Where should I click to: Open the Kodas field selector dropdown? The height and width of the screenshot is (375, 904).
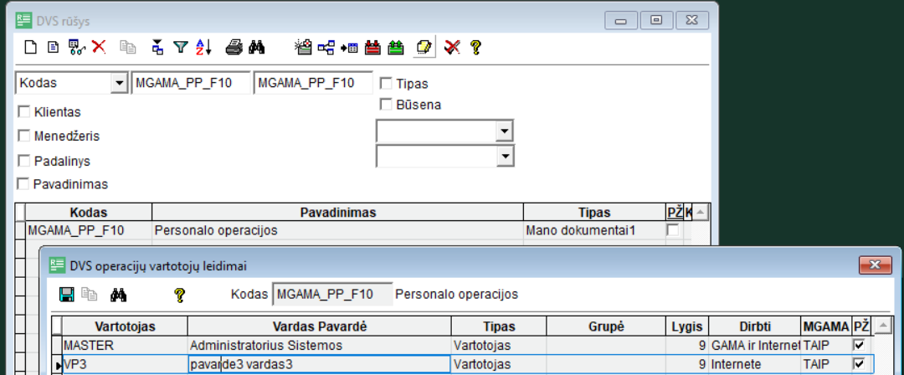tap(120, 83)
